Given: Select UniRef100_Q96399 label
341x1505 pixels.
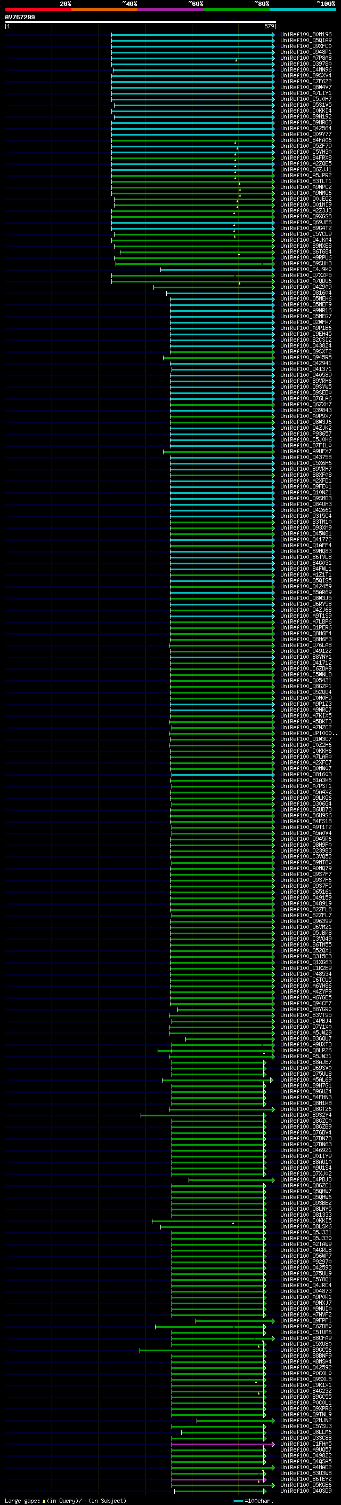Looking at the screenshot, I should coord(306,921).
